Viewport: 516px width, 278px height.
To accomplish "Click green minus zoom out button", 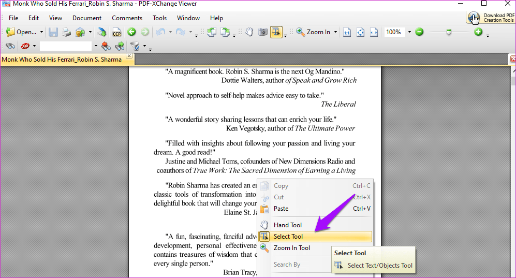I will click(x=419, y=32).
